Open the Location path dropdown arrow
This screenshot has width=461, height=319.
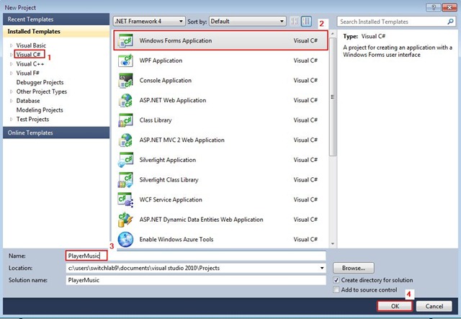click(x=322, y=268)
